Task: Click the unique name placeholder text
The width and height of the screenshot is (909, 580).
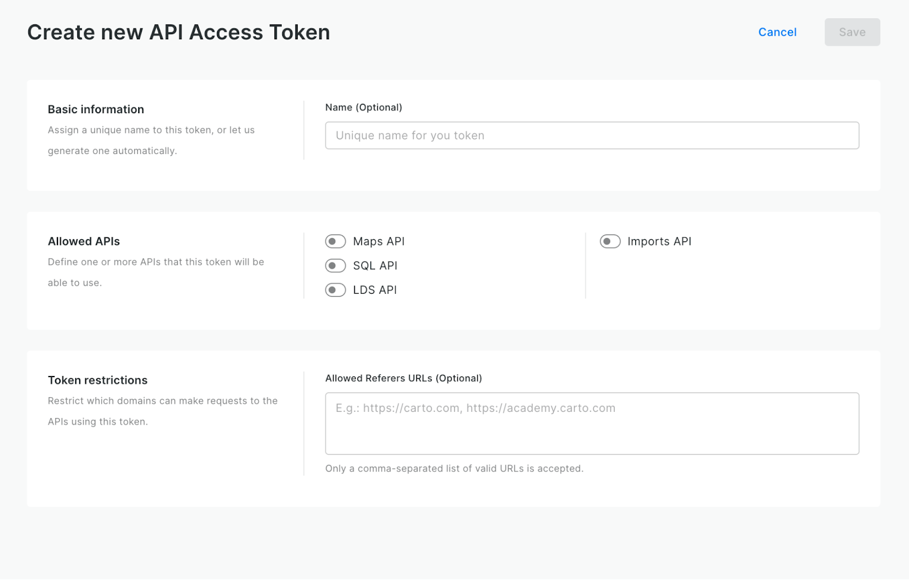Action: tap(410, 135)
